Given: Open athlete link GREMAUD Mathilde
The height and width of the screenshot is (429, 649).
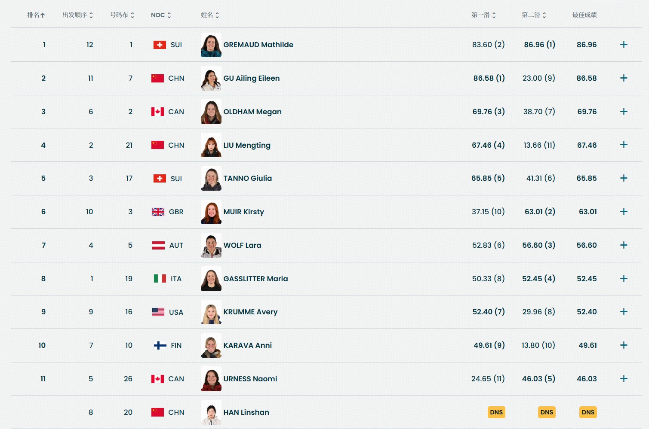Looking at the screenshot, I should [258, 45].
